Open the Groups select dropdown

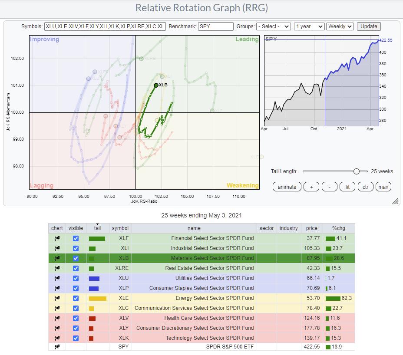pyautogui.click(x=273, y=26)
